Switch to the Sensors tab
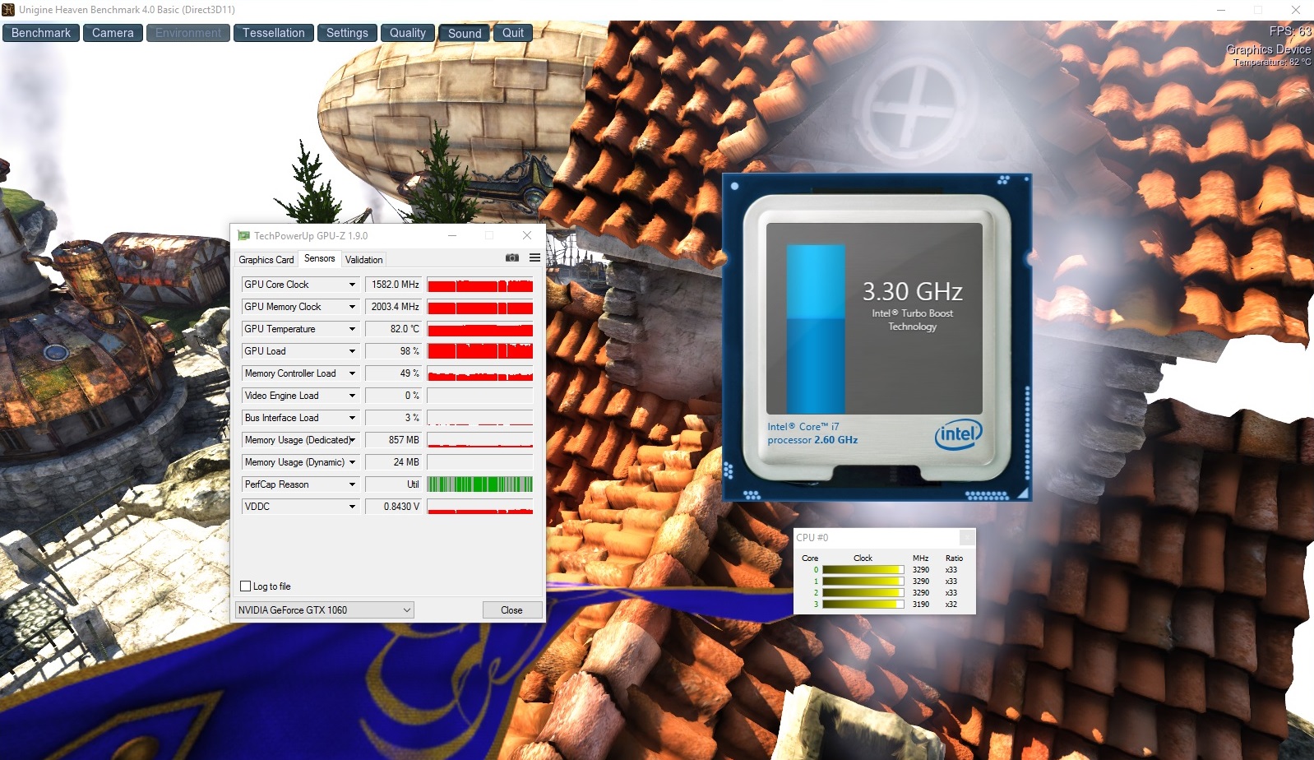This screenshot has width=1314, height=760. tap(320, 258)
